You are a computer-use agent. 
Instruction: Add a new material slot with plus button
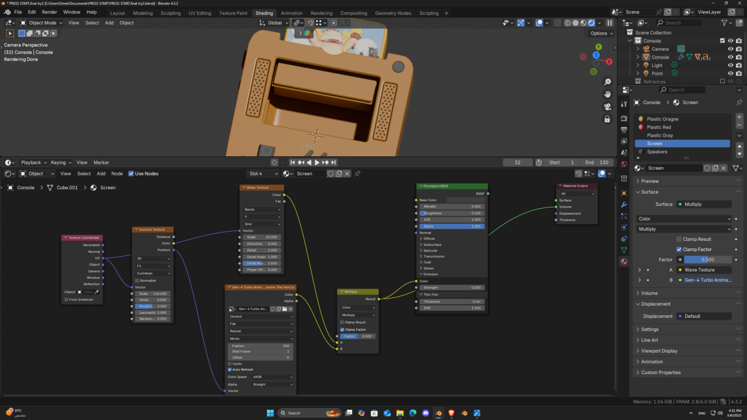pos(739,117)
